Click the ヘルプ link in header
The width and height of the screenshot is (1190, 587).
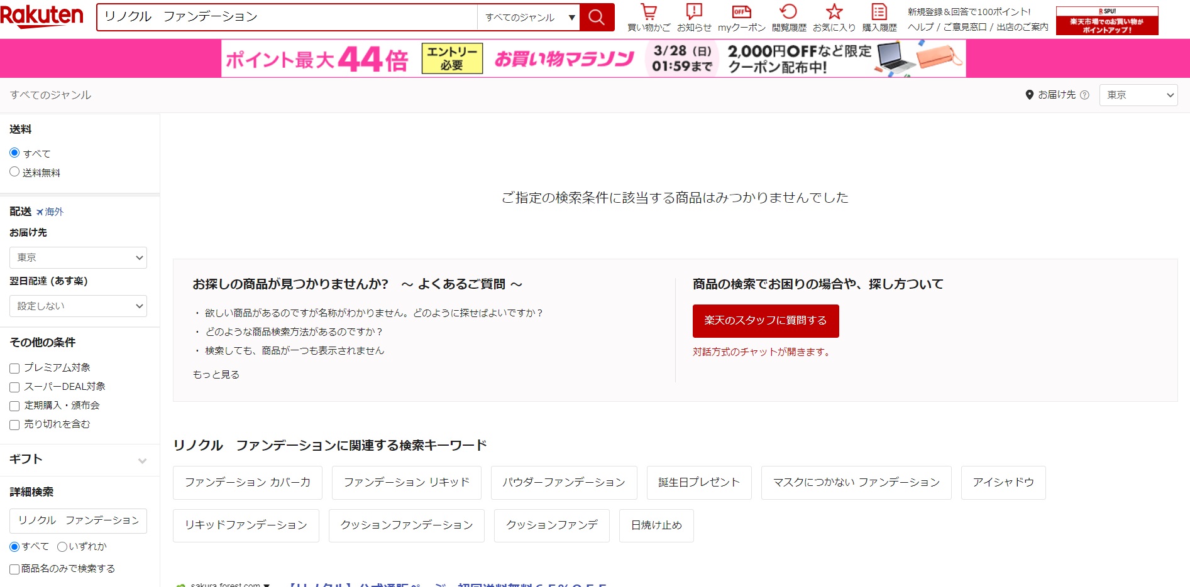[x=920, y=27]
